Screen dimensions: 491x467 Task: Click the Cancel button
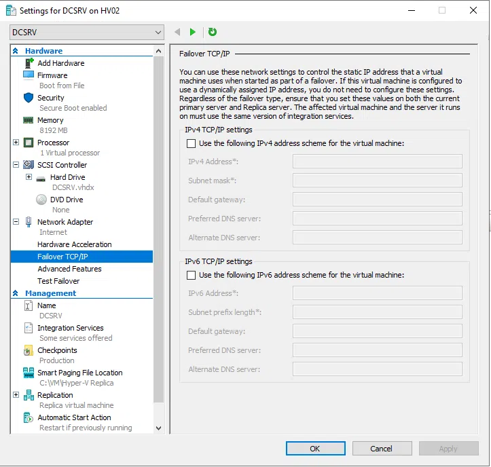click(381, 449)
